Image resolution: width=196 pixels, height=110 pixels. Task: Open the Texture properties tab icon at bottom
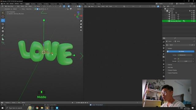pos(164,76)
